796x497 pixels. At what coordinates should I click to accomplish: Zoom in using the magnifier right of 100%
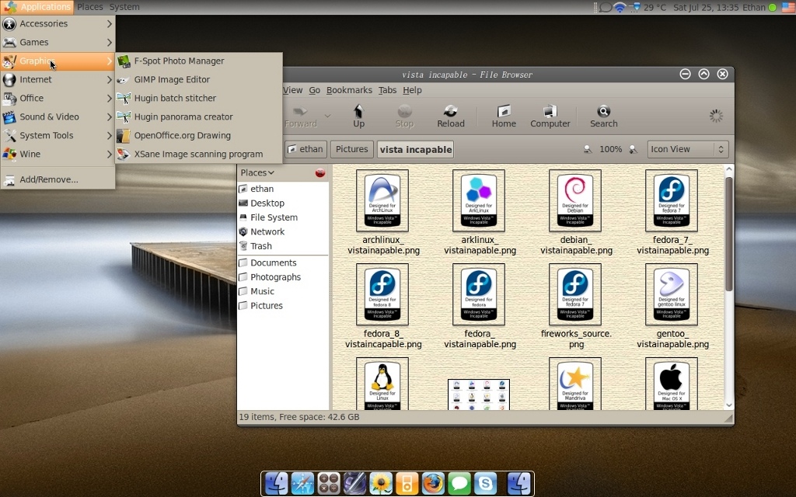(633, 150)
